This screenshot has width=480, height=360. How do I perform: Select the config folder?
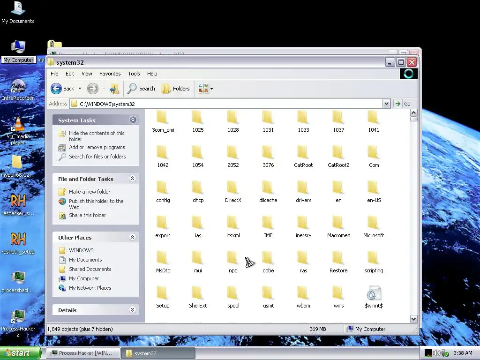point(163,192)
